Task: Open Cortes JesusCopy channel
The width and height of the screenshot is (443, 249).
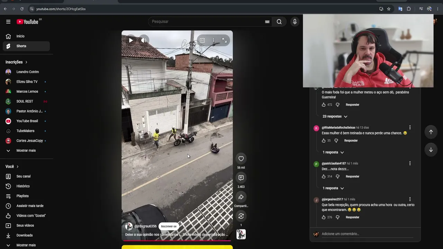Action: click(26, 141)
